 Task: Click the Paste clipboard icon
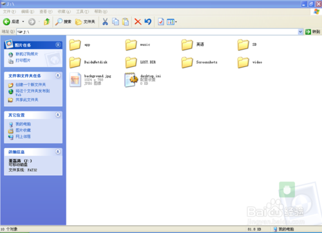126,22
